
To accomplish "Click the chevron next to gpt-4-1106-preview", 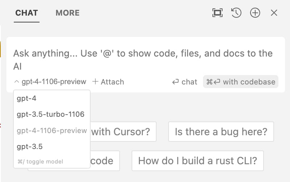I will tap(17, 82).
